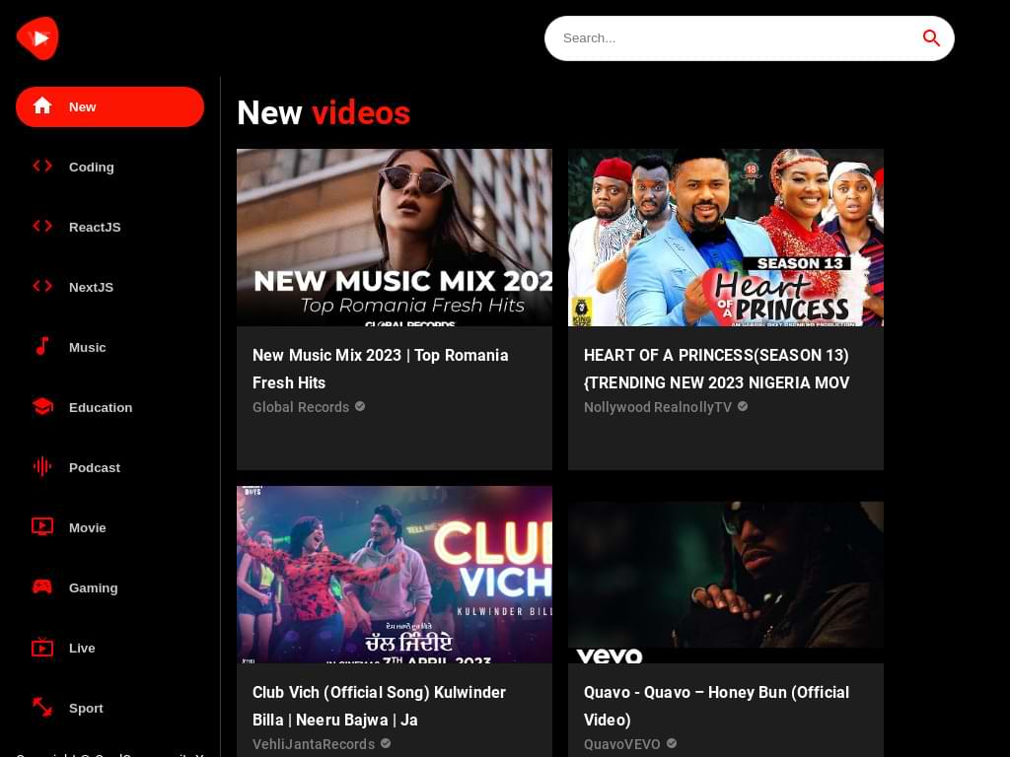Browse the ReactJS category
Screen dimensions: 1010x757
click(110, 227)
